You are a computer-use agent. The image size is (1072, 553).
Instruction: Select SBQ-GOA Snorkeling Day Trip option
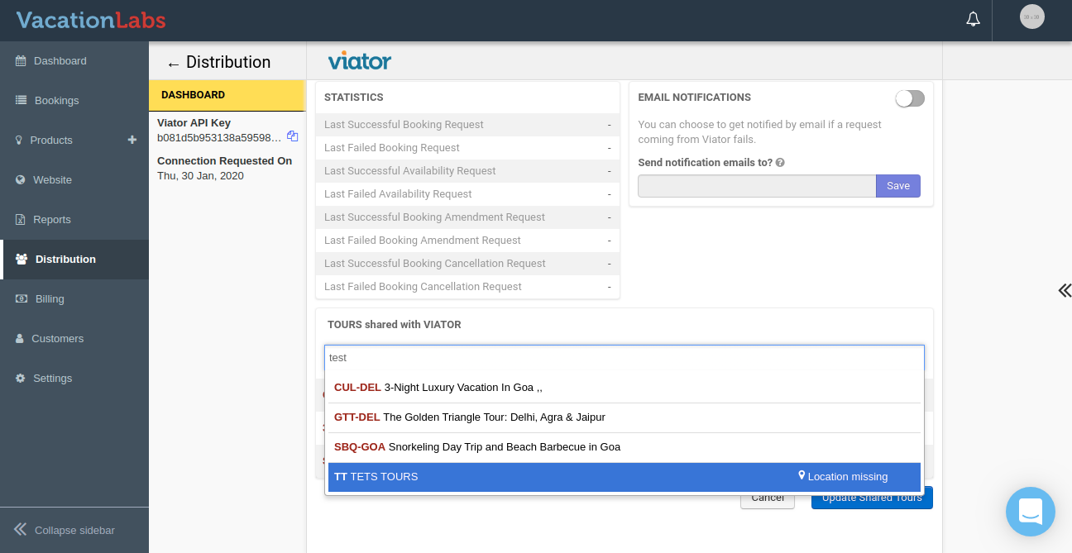pyautogui.click(x=625, y=446)
